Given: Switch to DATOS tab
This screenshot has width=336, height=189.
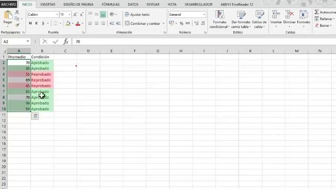Looking at the screenshot, I should tap(133, 4).
